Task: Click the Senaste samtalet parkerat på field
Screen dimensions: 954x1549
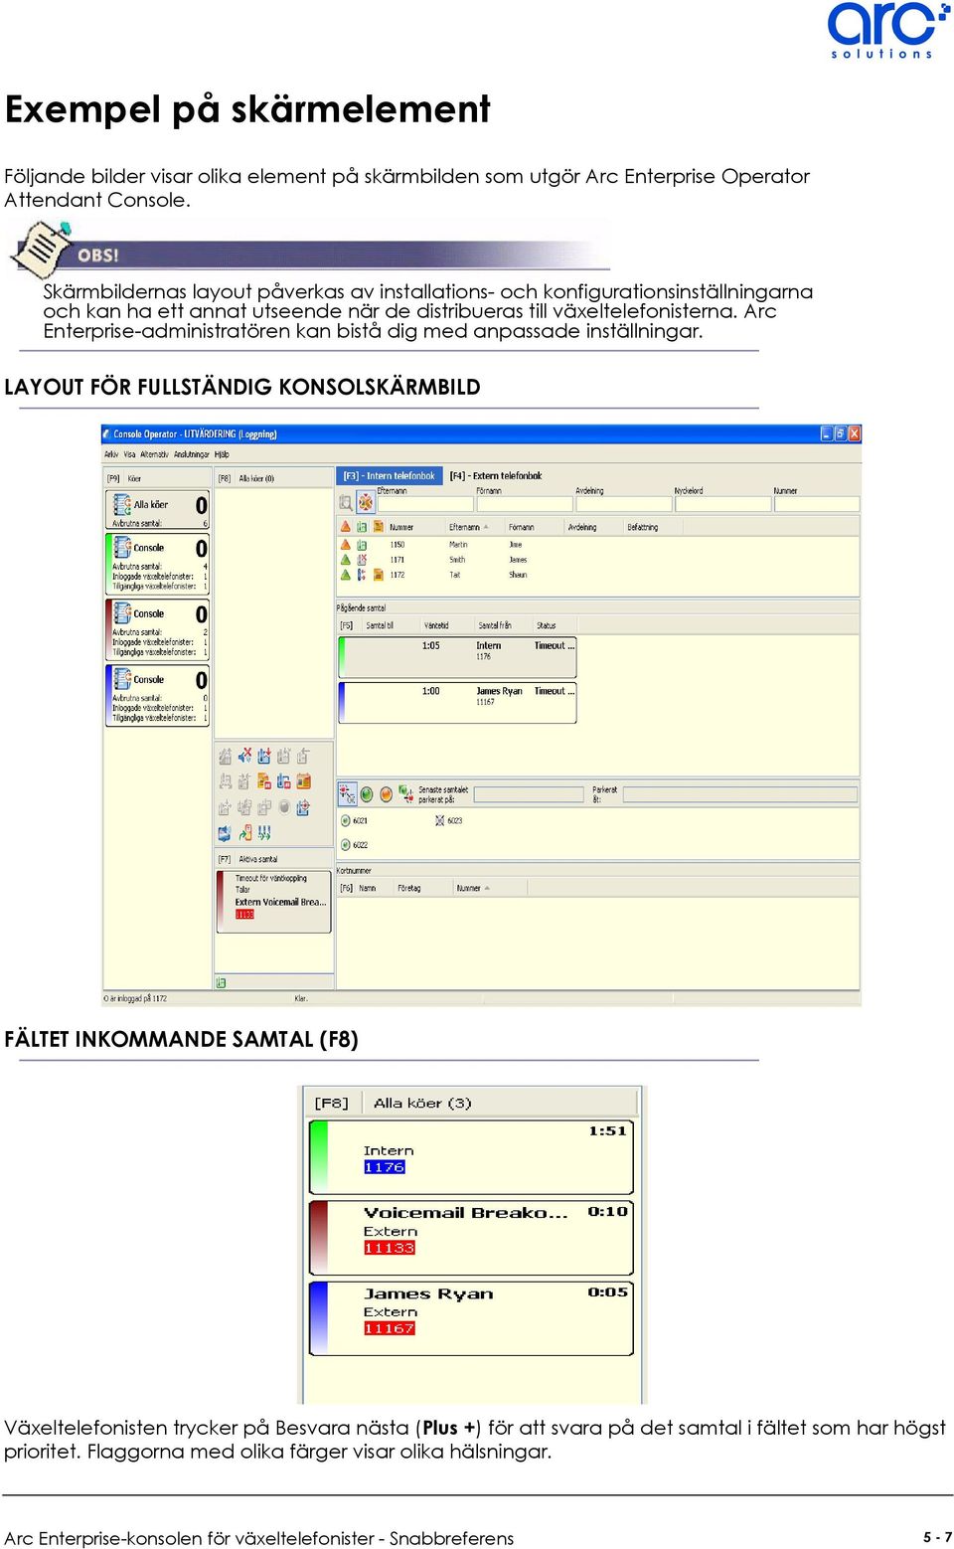Action: [529, 794]
